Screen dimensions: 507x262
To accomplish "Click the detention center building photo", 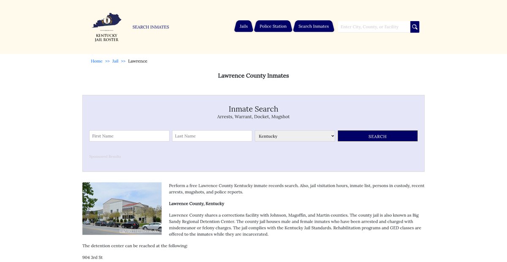I will (122, 208).
